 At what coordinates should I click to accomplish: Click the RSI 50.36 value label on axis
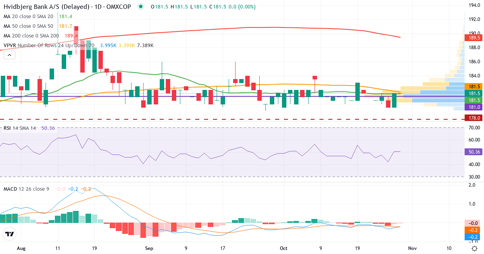click(474, 152)
